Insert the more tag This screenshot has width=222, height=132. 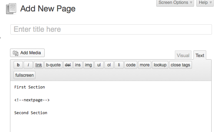click(144, 65)
